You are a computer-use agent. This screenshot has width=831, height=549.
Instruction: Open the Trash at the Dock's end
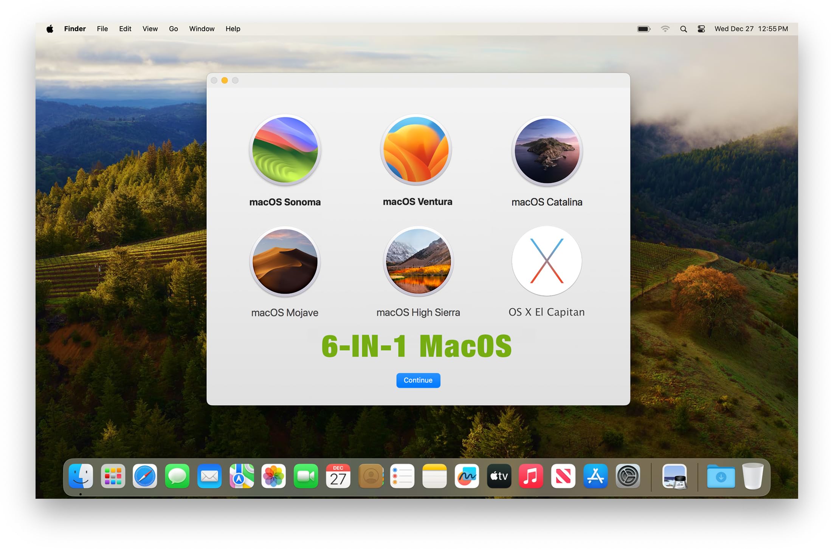pyautogui.click(x=752, y=476)
